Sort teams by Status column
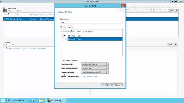This screenshot has height=103, width=184. tap(12, 49)
